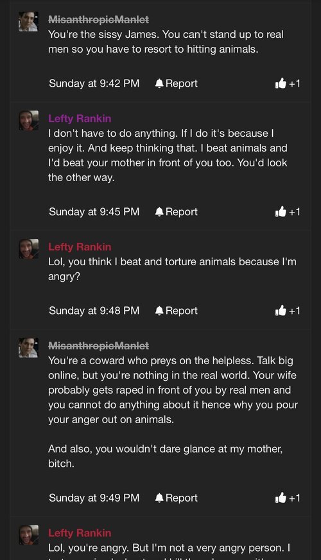Viewport: 321px width, 560px height.
Task: Open MisanthropicManlet's avatar on the 9:49 PM comment
Action: pyautogui.click(x=28, y=347)
